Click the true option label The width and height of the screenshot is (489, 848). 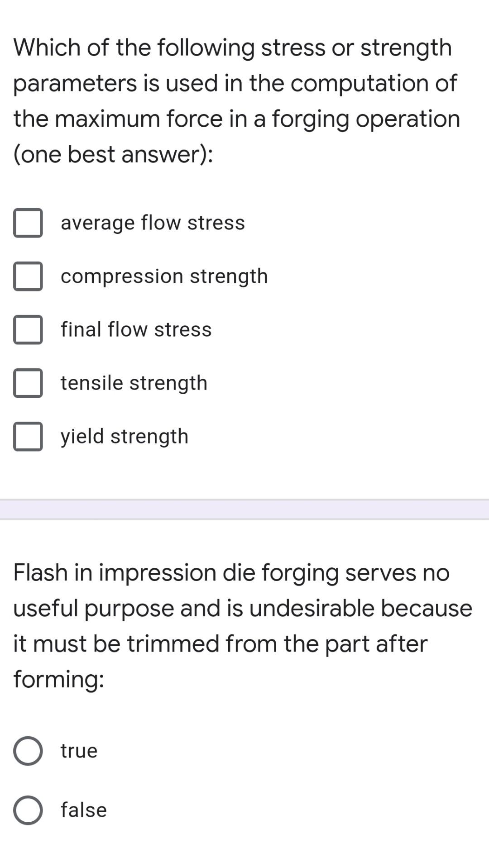(x=79, y=750)
